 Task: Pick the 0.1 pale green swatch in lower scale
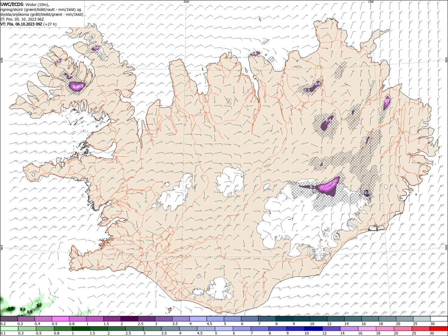click(9, 329)
